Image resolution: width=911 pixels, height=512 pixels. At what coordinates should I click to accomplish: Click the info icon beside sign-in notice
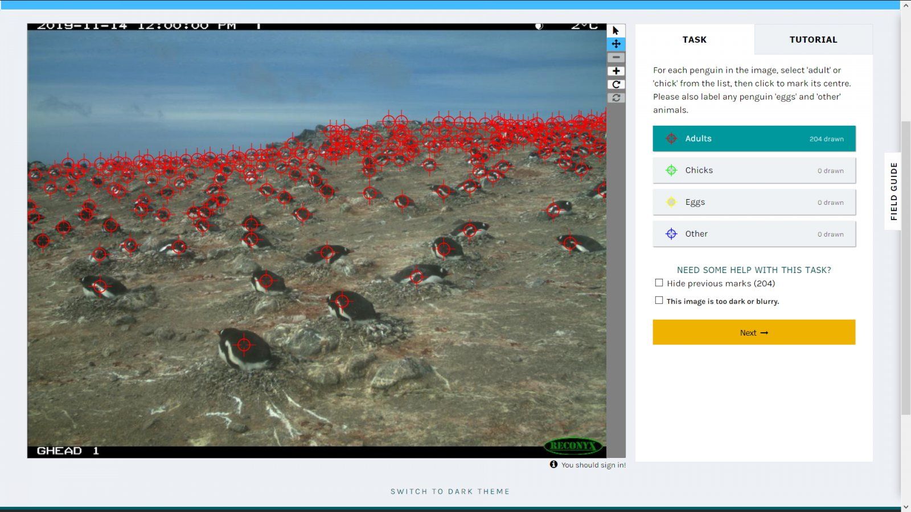[553, 465]
